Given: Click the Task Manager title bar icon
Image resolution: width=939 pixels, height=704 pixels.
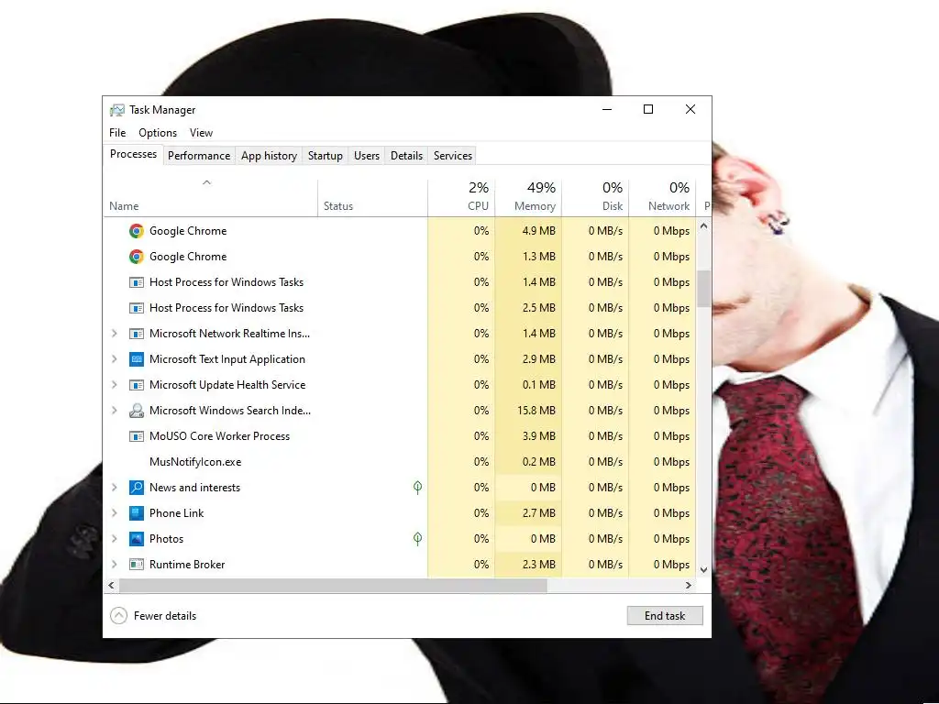Looking at the screenshot, I should 116,110.
